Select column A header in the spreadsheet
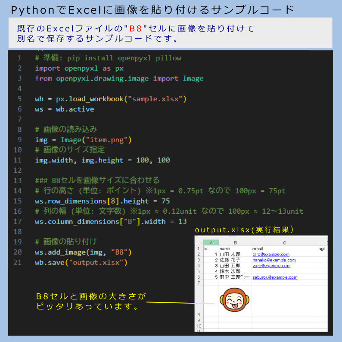The width and height of the screenshot is (342, 342). tap(211, 243)
